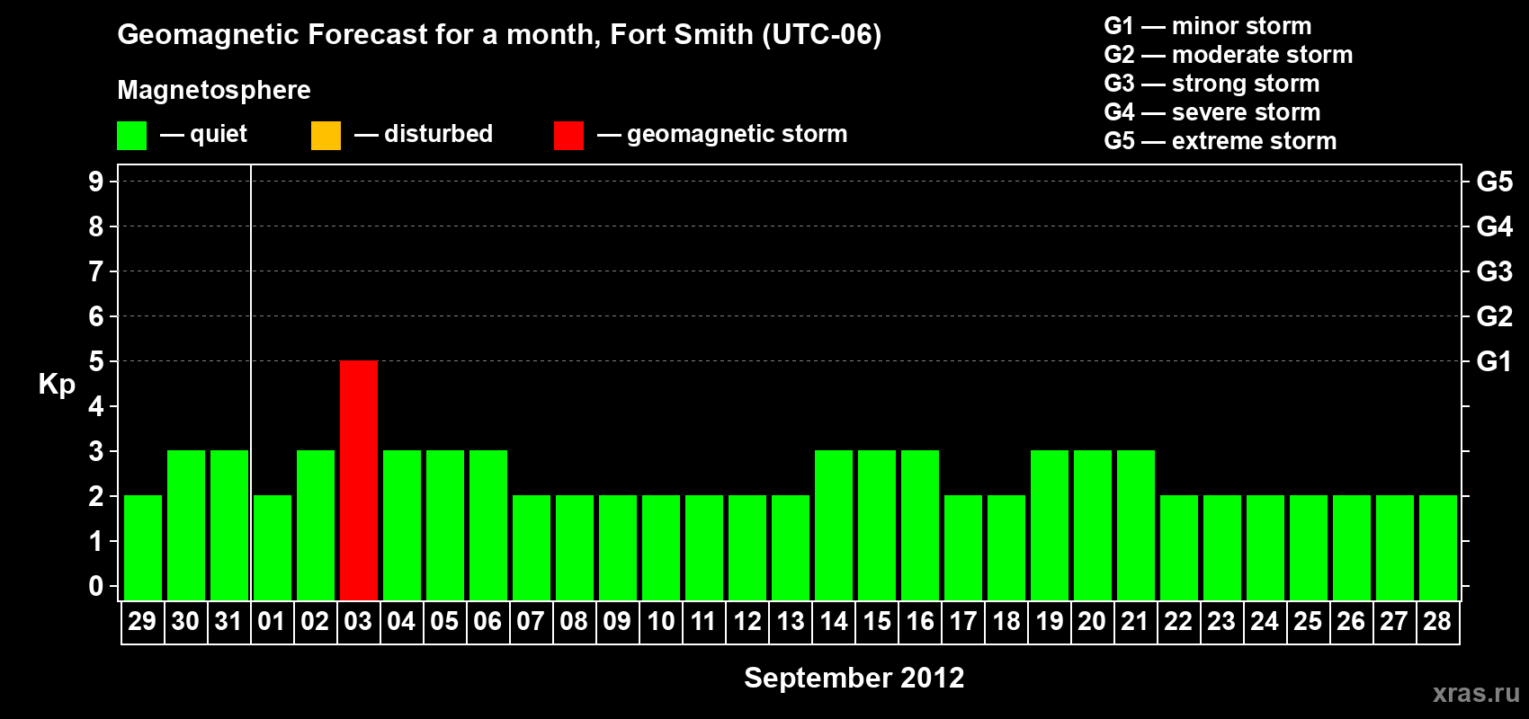Click the date label 01
This screenshot has width=1529, height=719.
coord(272,621)
